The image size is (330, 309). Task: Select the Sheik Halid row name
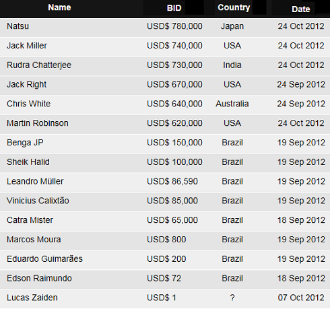click(28, 162)
